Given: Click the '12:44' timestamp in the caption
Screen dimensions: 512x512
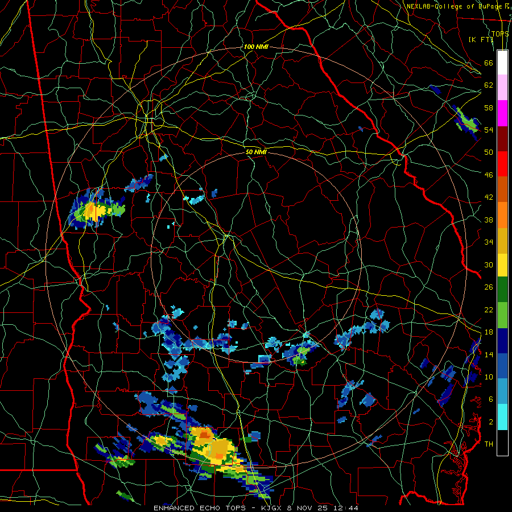Looking at the screenshot, I should [346, 508].
